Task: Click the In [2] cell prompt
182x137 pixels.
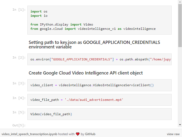Action: click(x=19, y=57)
